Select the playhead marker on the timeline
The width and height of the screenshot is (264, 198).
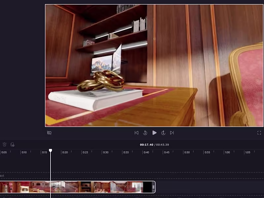50,150
